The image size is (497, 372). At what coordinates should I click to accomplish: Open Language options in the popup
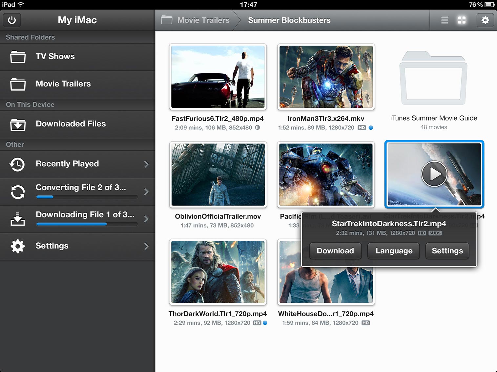point(393,251)
